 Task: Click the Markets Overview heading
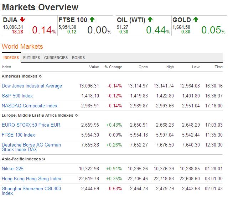coord(40,7)
